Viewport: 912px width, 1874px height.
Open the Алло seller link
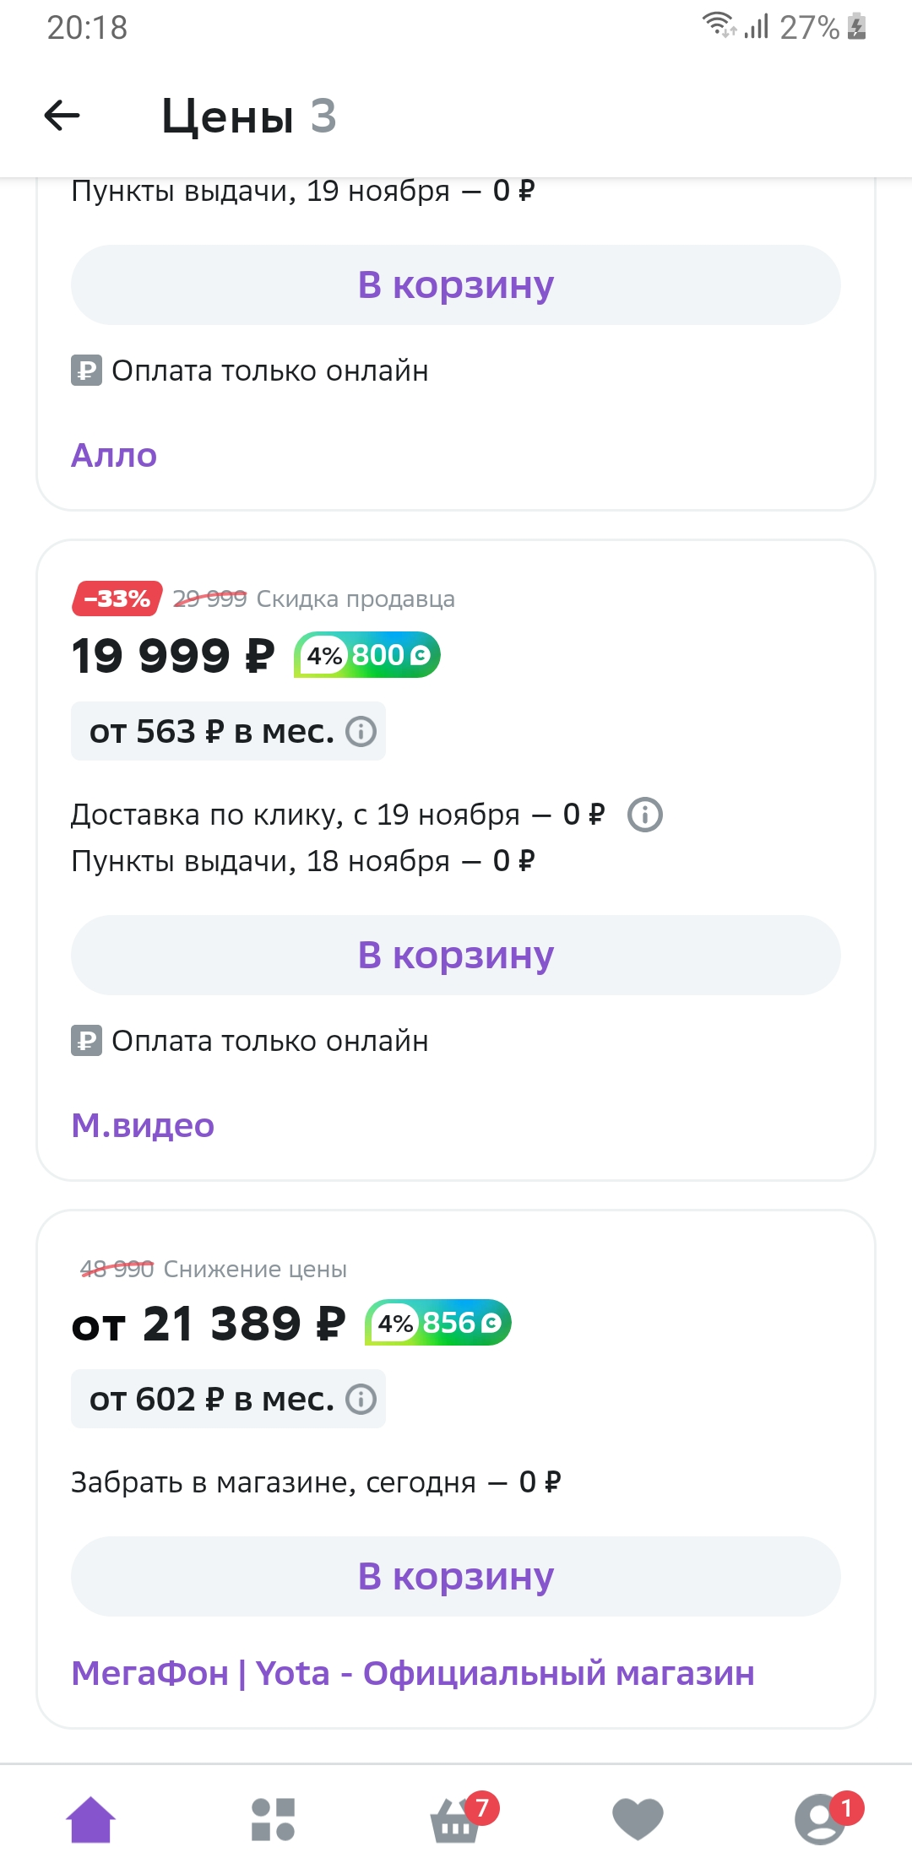point(114,455)
